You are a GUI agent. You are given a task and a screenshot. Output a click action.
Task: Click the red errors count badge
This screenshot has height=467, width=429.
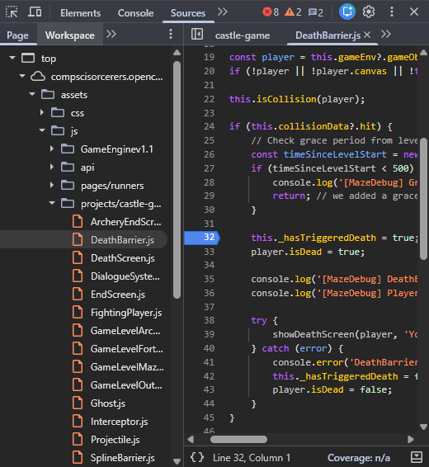coord(271,12)
